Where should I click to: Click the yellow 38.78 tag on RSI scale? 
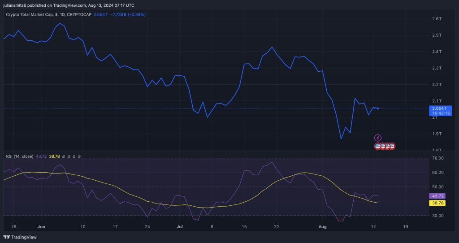coord(437,203)
